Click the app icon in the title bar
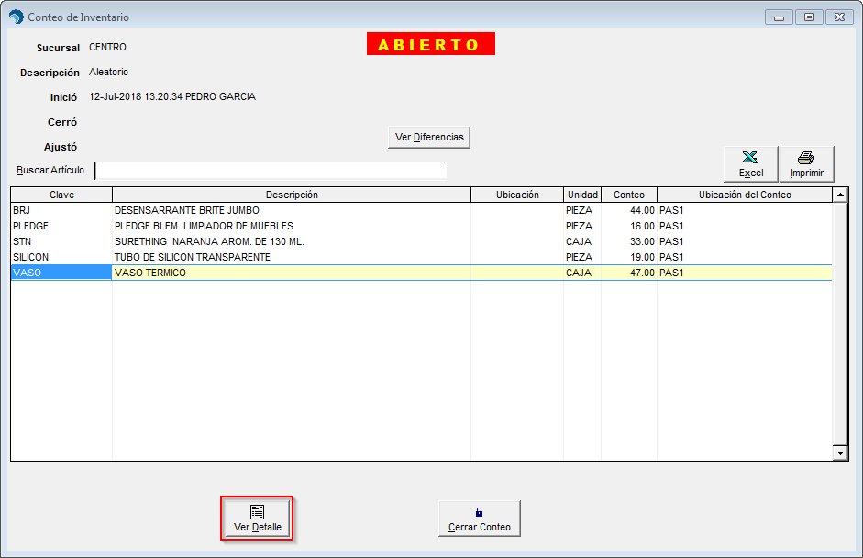The width and height of the screenshot is (863, 558). click(16, 17)
